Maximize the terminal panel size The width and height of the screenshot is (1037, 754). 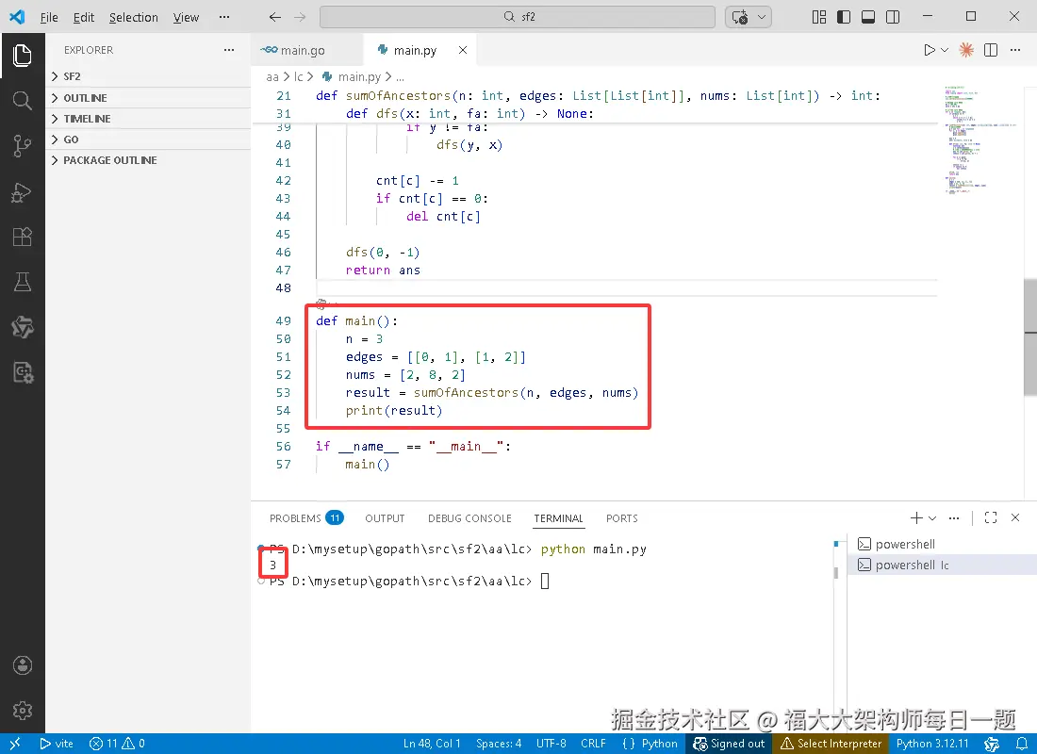click(x=991, y=517)
